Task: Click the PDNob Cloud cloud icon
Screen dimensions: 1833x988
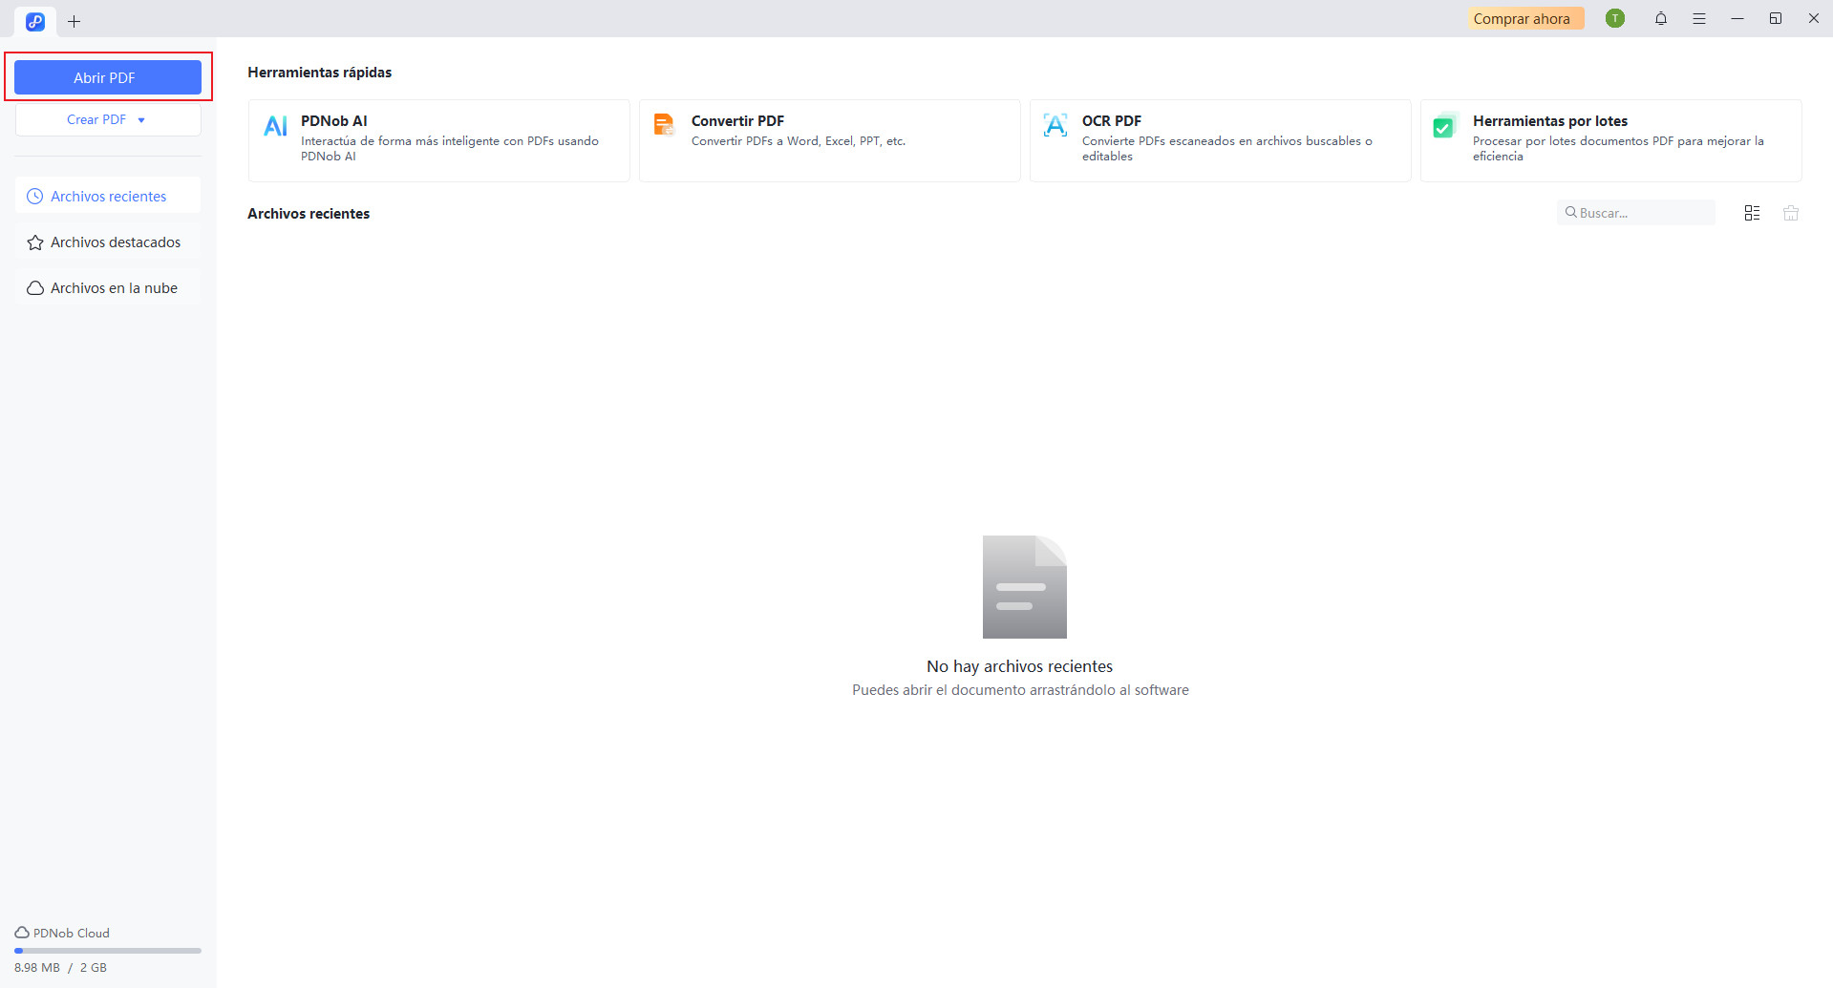Action: tap(22, 933)
